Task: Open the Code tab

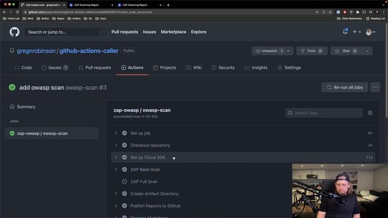Action: (23, 67)
